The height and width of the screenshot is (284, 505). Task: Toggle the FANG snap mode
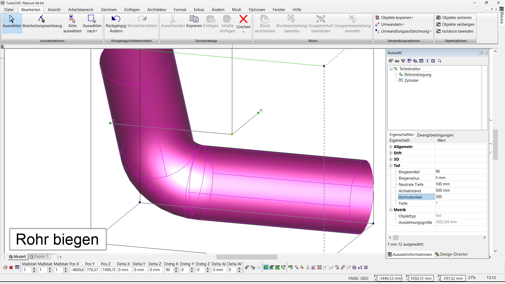tap(353, 278)
